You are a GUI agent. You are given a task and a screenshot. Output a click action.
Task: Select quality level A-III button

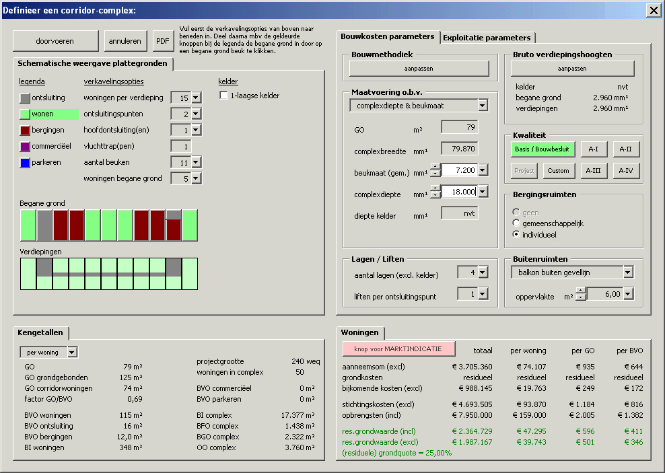[x=593, y=171]
